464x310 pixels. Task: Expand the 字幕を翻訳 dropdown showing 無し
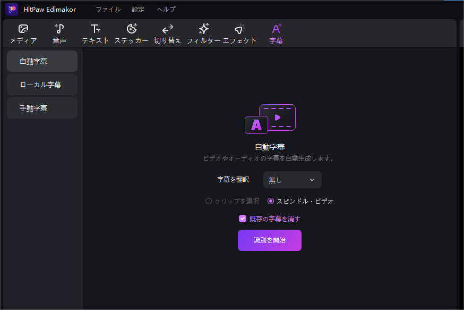click(293, 180)
